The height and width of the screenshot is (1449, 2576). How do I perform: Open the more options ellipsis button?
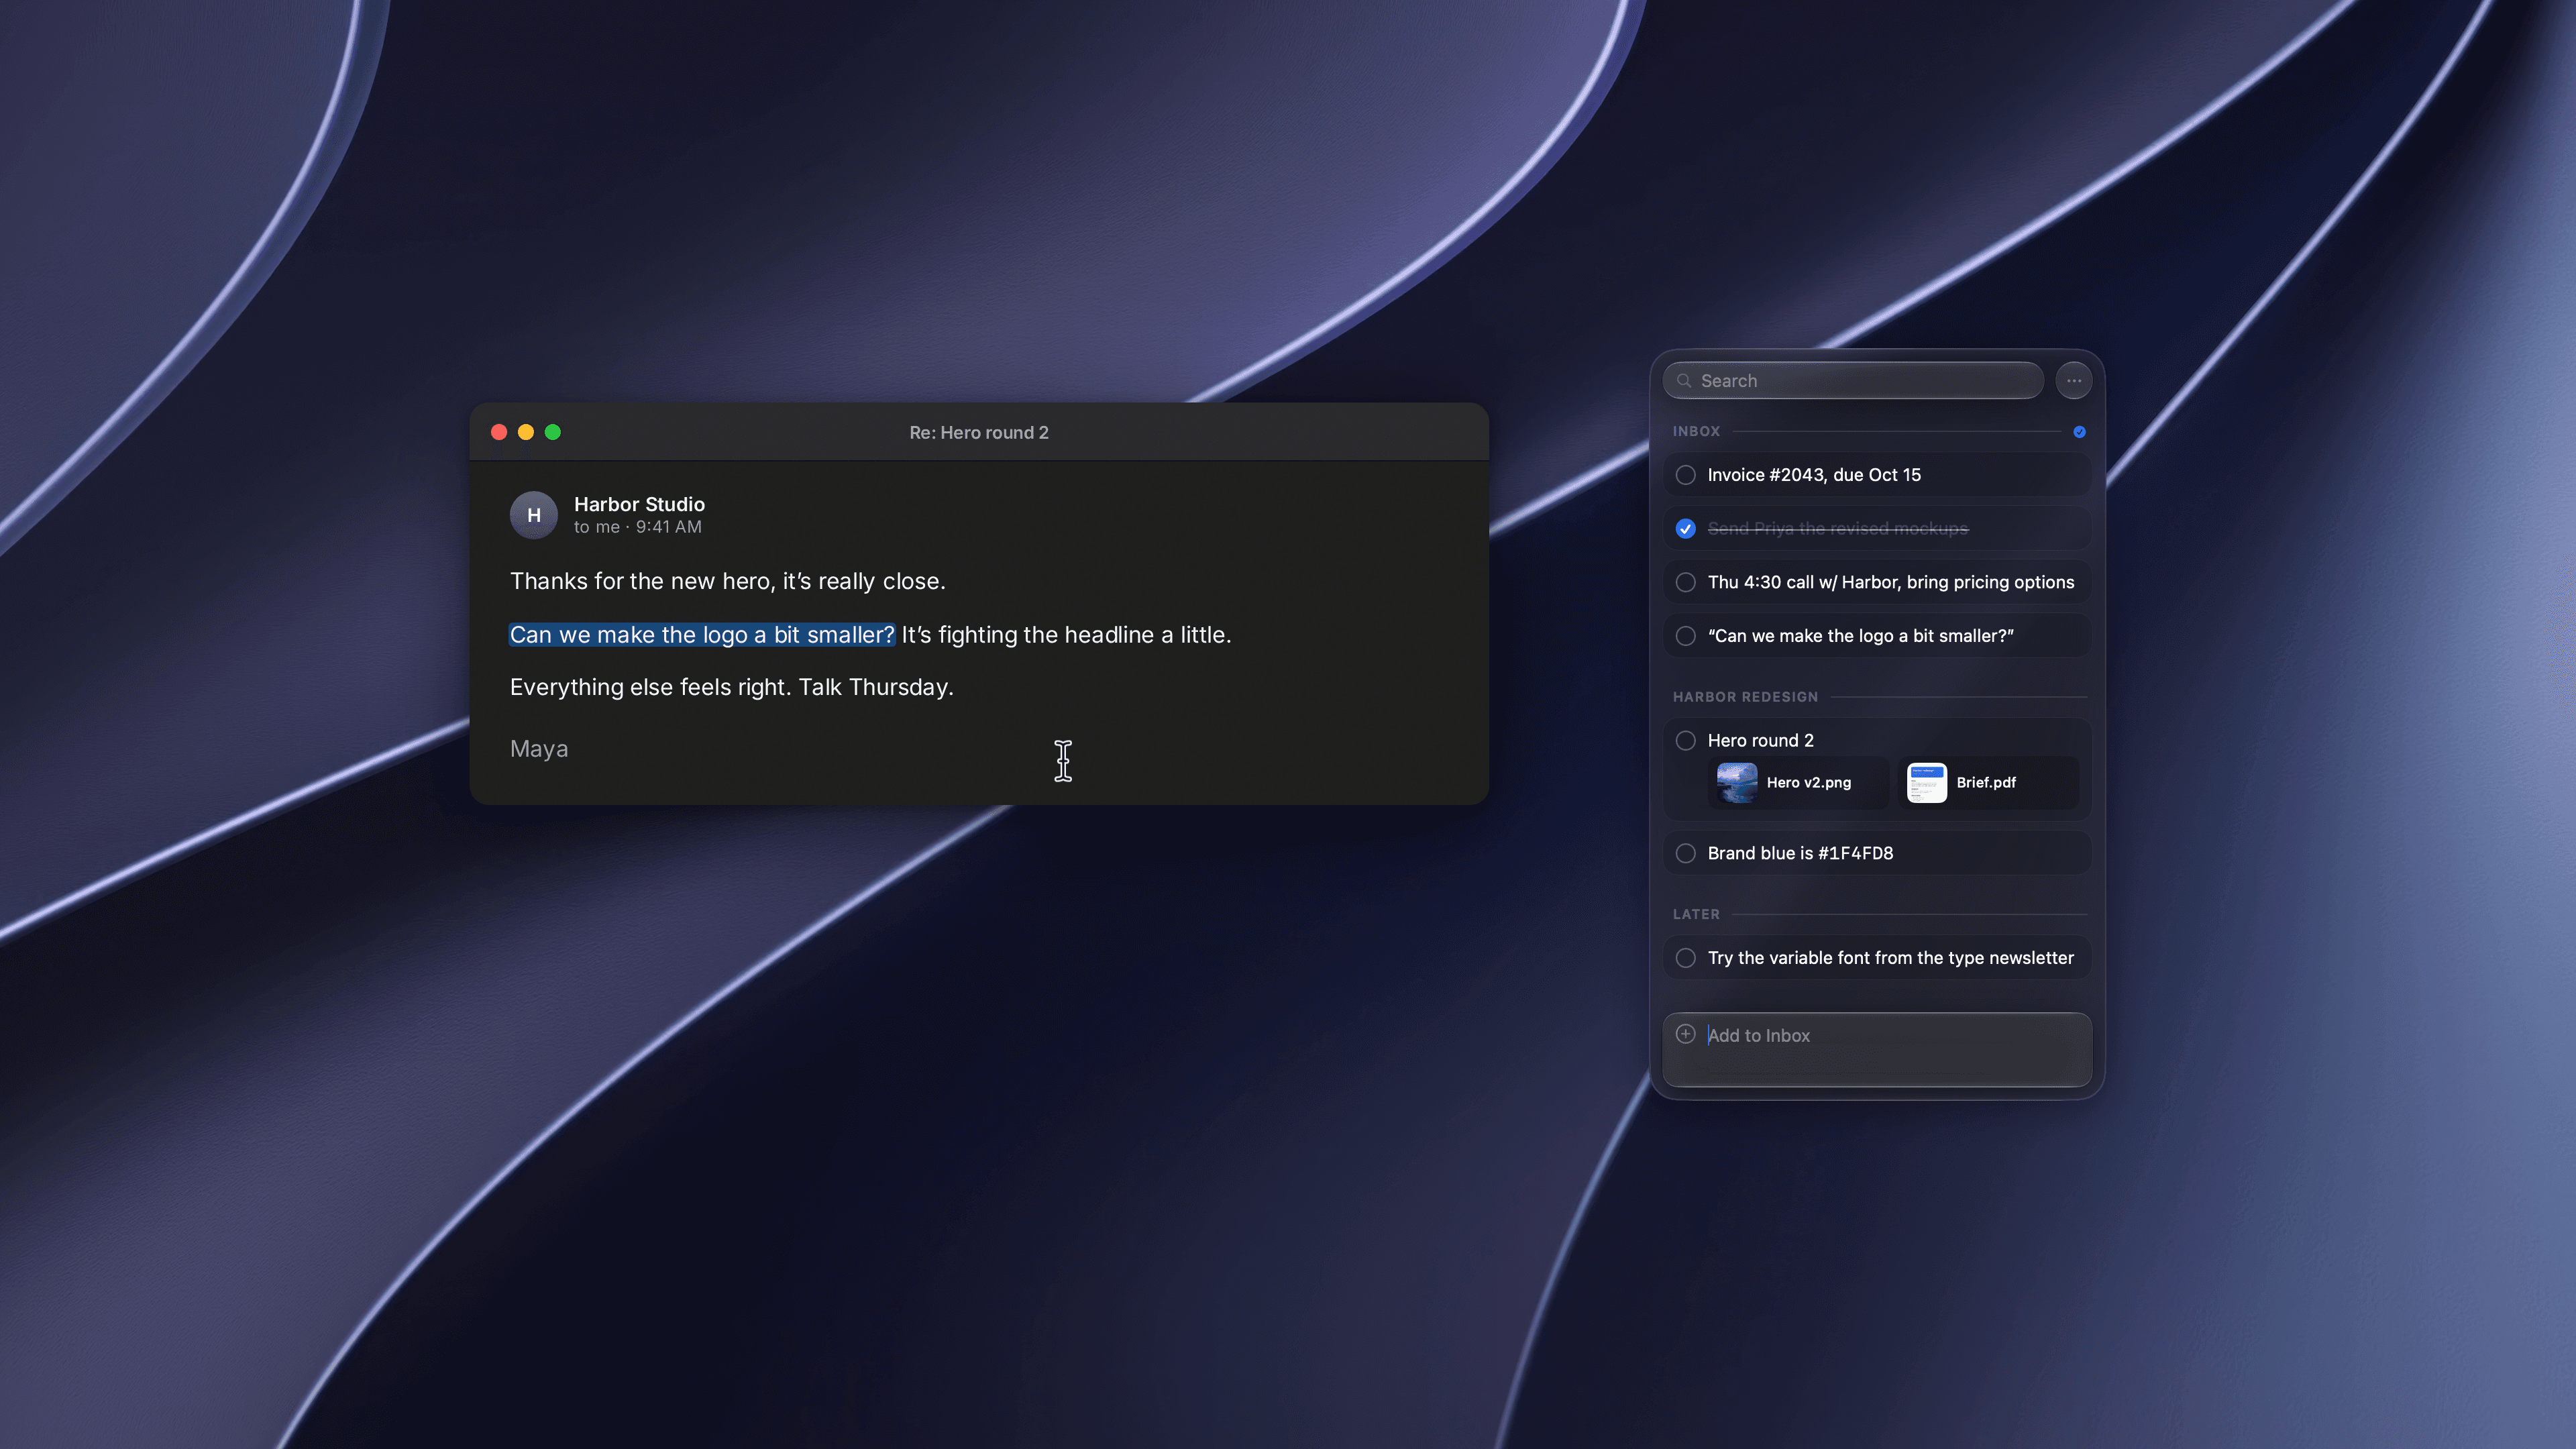point(2074,381)
